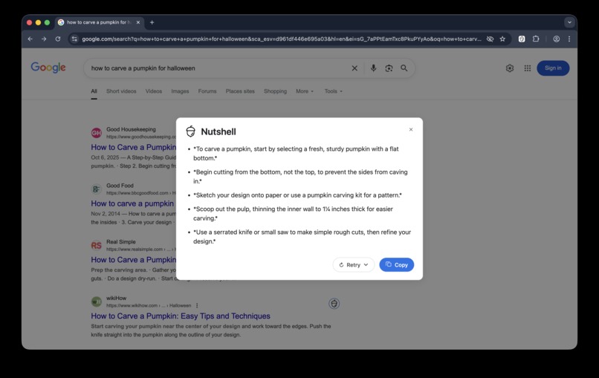599x378 pixels.
Task: Switch to Videos tab
Action: (x=154, y=91)
